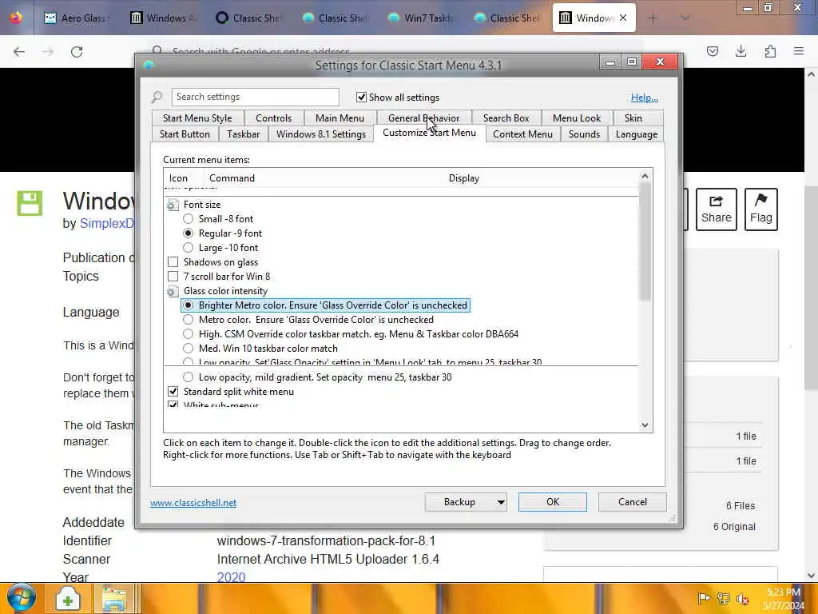Switch to the Aero Glass browser tab
The height and width of the screenshot is (614, 818).
[x=77, y=18]
